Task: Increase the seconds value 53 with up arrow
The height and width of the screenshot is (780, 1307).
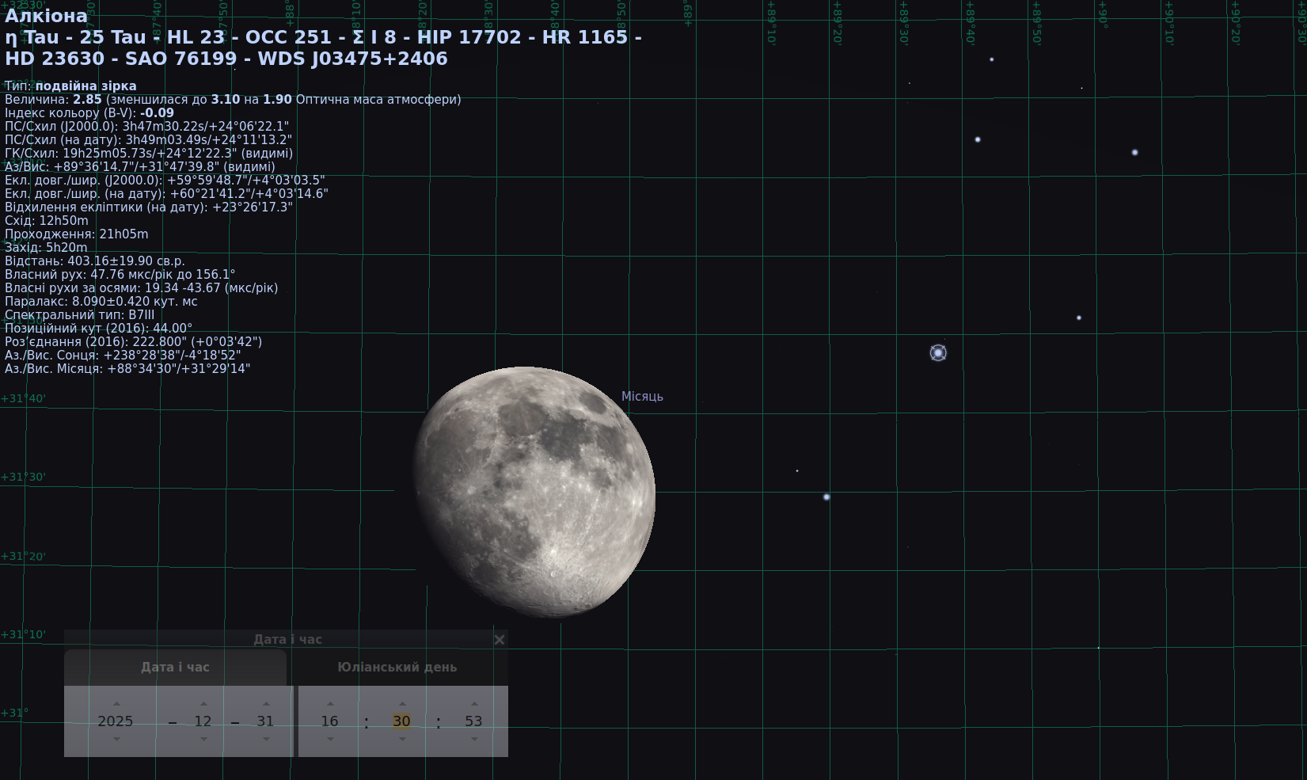Action: pos(474,703)
